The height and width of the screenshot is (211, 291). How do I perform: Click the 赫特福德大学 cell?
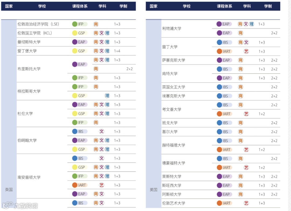click(174, 145)
